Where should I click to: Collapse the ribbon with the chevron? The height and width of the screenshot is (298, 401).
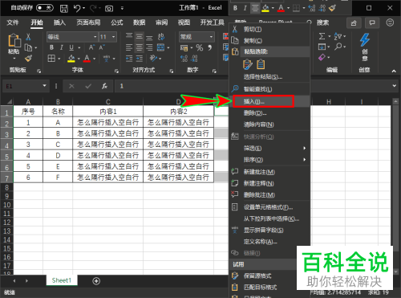click(x=394, y=71)
